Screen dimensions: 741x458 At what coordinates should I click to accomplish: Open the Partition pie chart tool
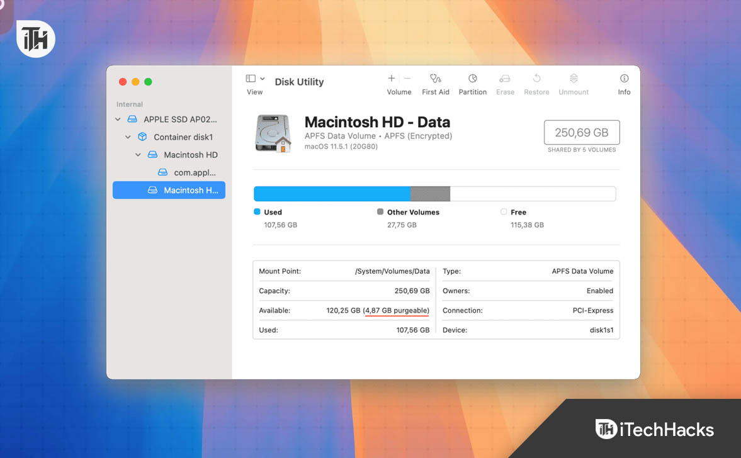[x=472, y=79]
